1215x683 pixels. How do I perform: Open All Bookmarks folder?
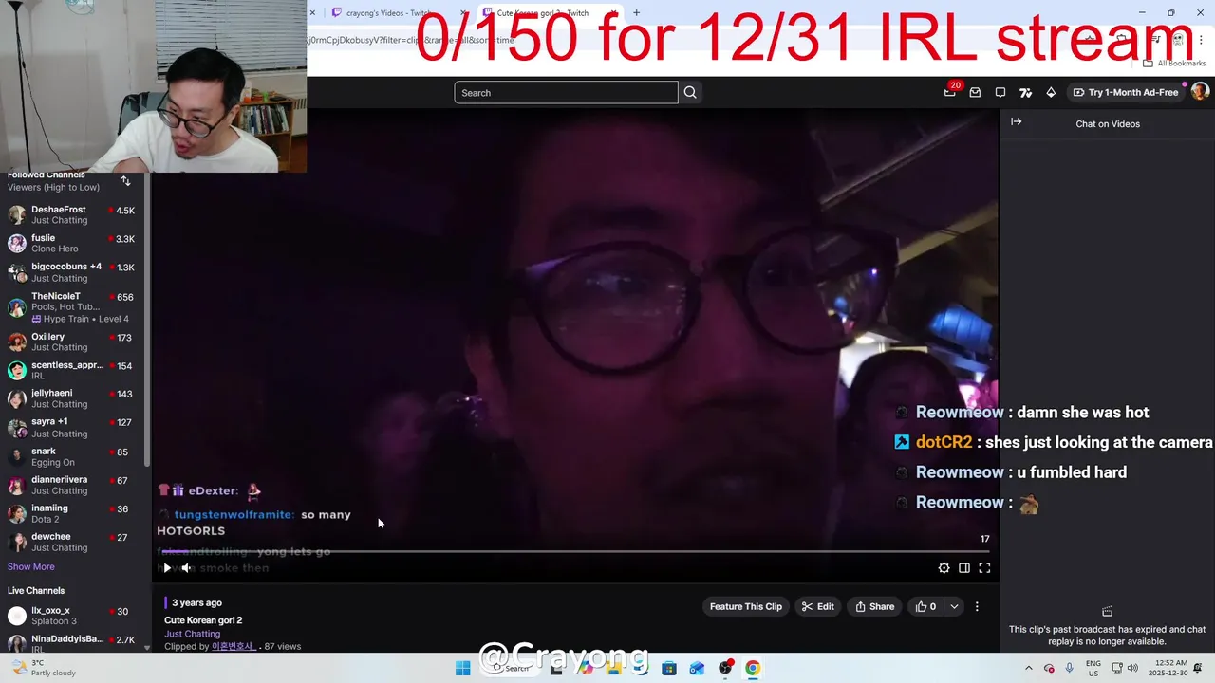click(x=1174, y=63)
